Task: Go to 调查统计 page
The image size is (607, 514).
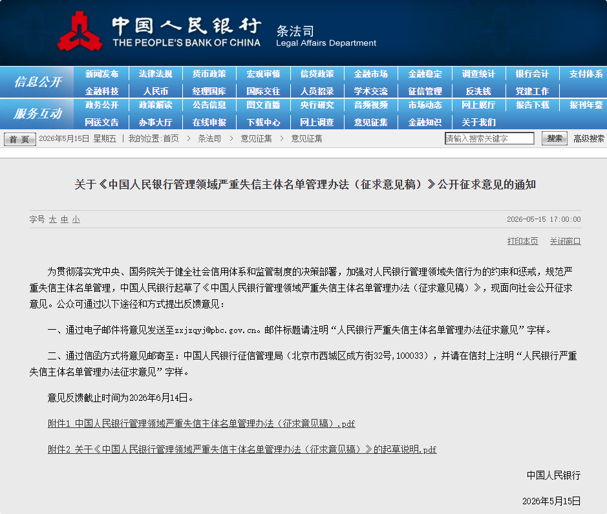Action: [x=478, y=74]
